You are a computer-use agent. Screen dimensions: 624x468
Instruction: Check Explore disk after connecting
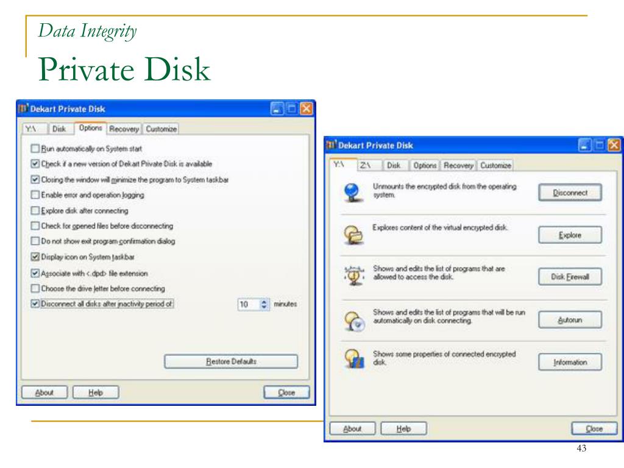(35, 210)
